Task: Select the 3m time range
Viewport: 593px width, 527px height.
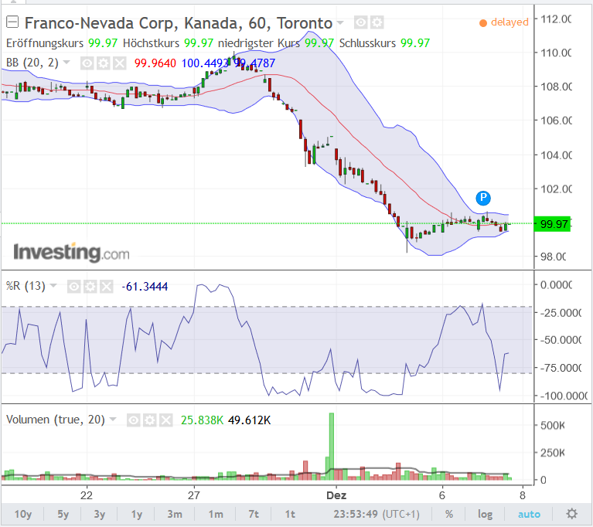Action: coord(175,514)
